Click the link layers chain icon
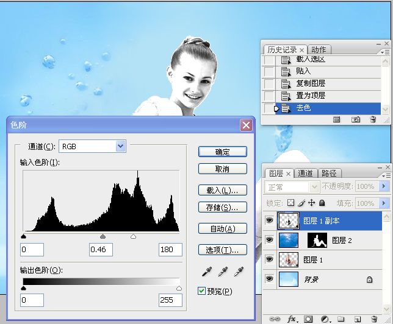 [275, 319]
